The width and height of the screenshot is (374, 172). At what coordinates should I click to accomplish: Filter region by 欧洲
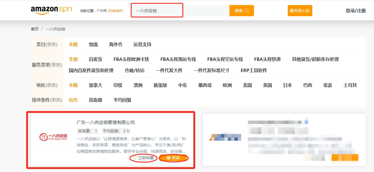click(227, 85)
